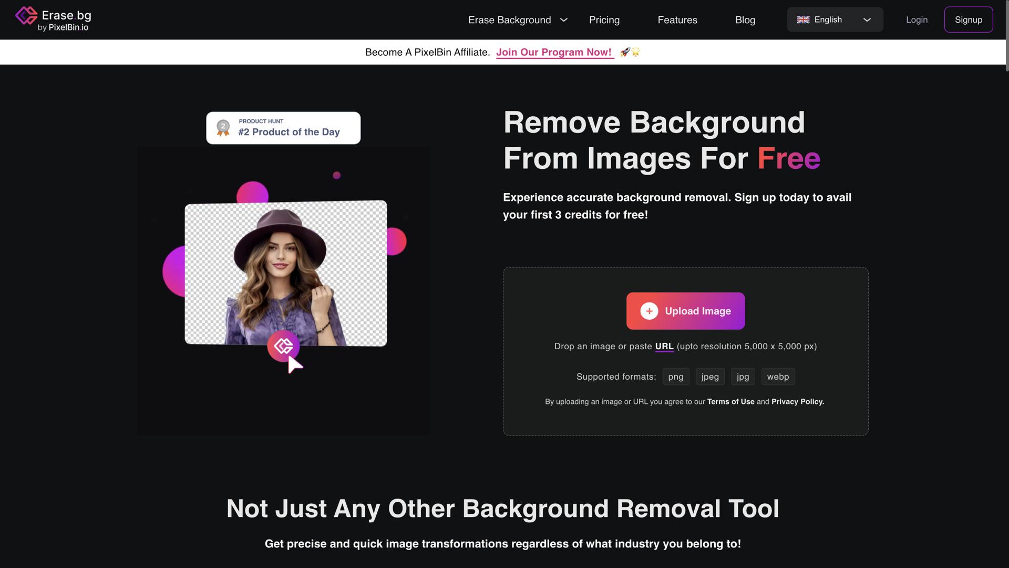Go to the Features page

click(677, 20)
